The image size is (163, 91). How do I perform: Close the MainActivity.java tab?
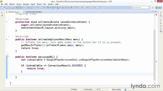(21, 12)
